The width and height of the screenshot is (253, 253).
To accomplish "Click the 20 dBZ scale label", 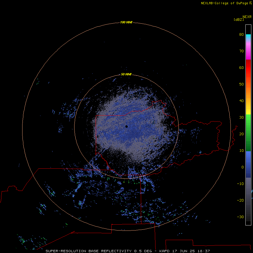I will click(x=241, y=134).
